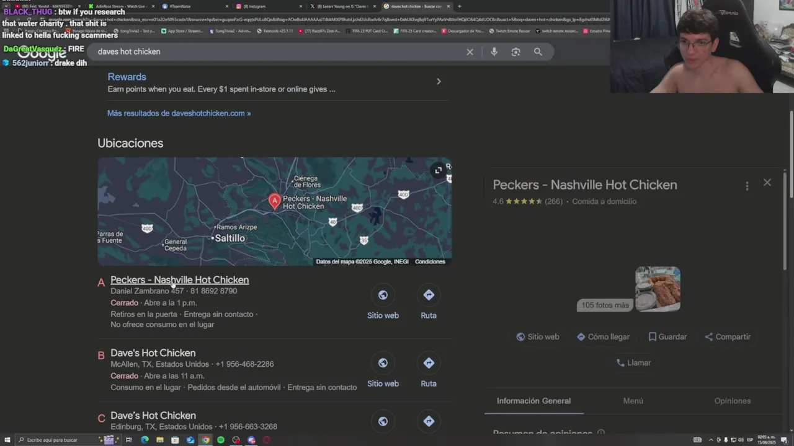794x446 pixels.
Task: Open the Peckers - Nashville Hot Chicken listing title
Action: (179, 280)
